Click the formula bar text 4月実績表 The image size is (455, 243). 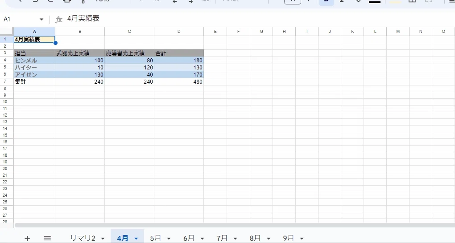[83, 19]
